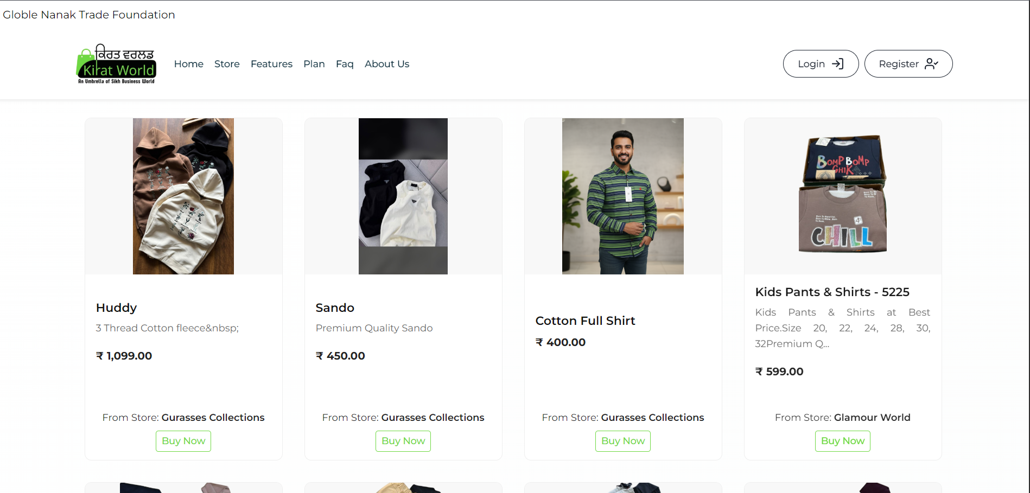Go to the Store page
This screenshot has width=1030, height=493.
point(227,64)
